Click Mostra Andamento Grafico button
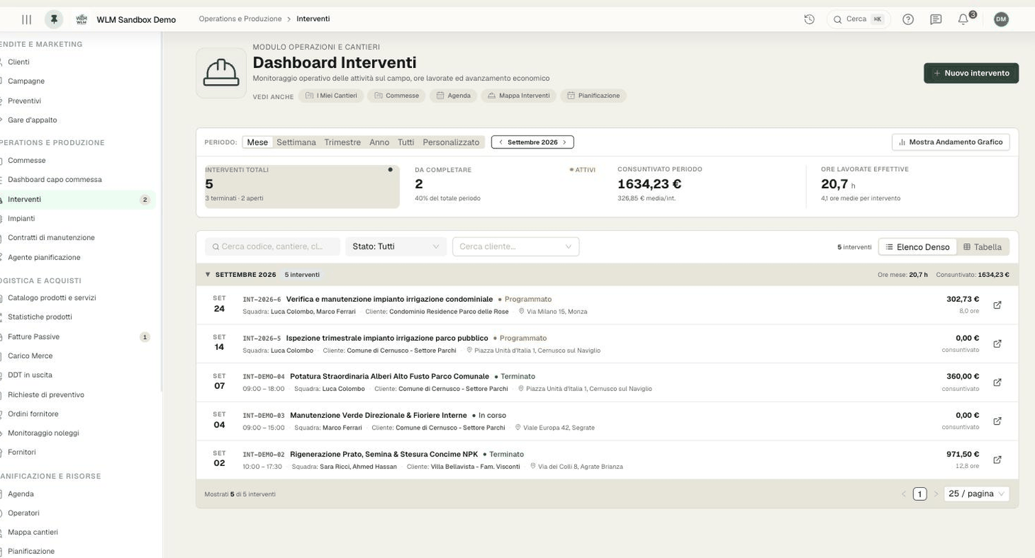The height and width of the screenshot is (558, 1035). (951, 142)
